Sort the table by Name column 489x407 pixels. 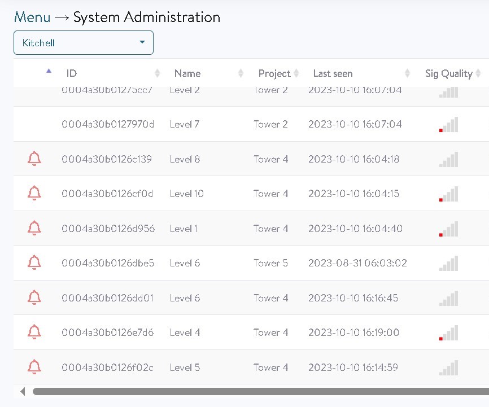point(187,73)
